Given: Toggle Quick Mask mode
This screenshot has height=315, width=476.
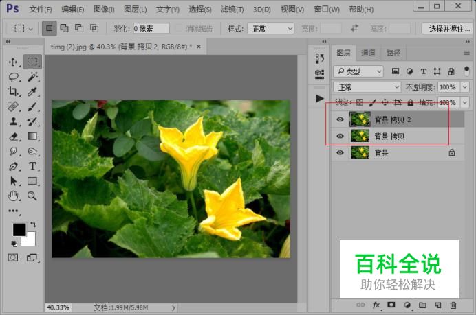Looking at the screenshot, I should coord(13,258).
